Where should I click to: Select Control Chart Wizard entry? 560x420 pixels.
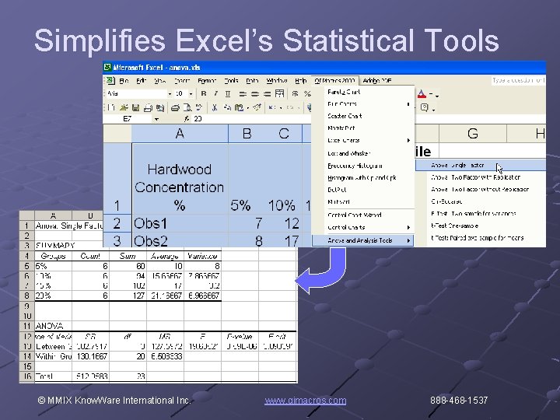[355, 215]
